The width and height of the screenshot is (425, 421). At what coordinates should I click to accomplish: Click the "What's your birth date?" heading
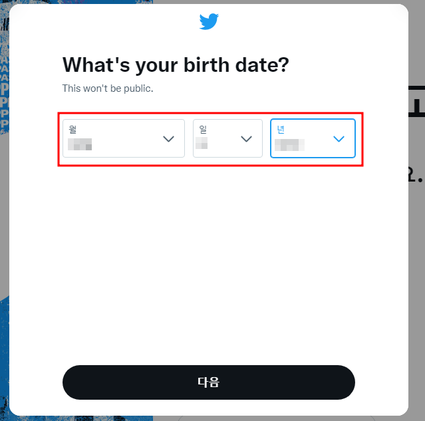176,65
